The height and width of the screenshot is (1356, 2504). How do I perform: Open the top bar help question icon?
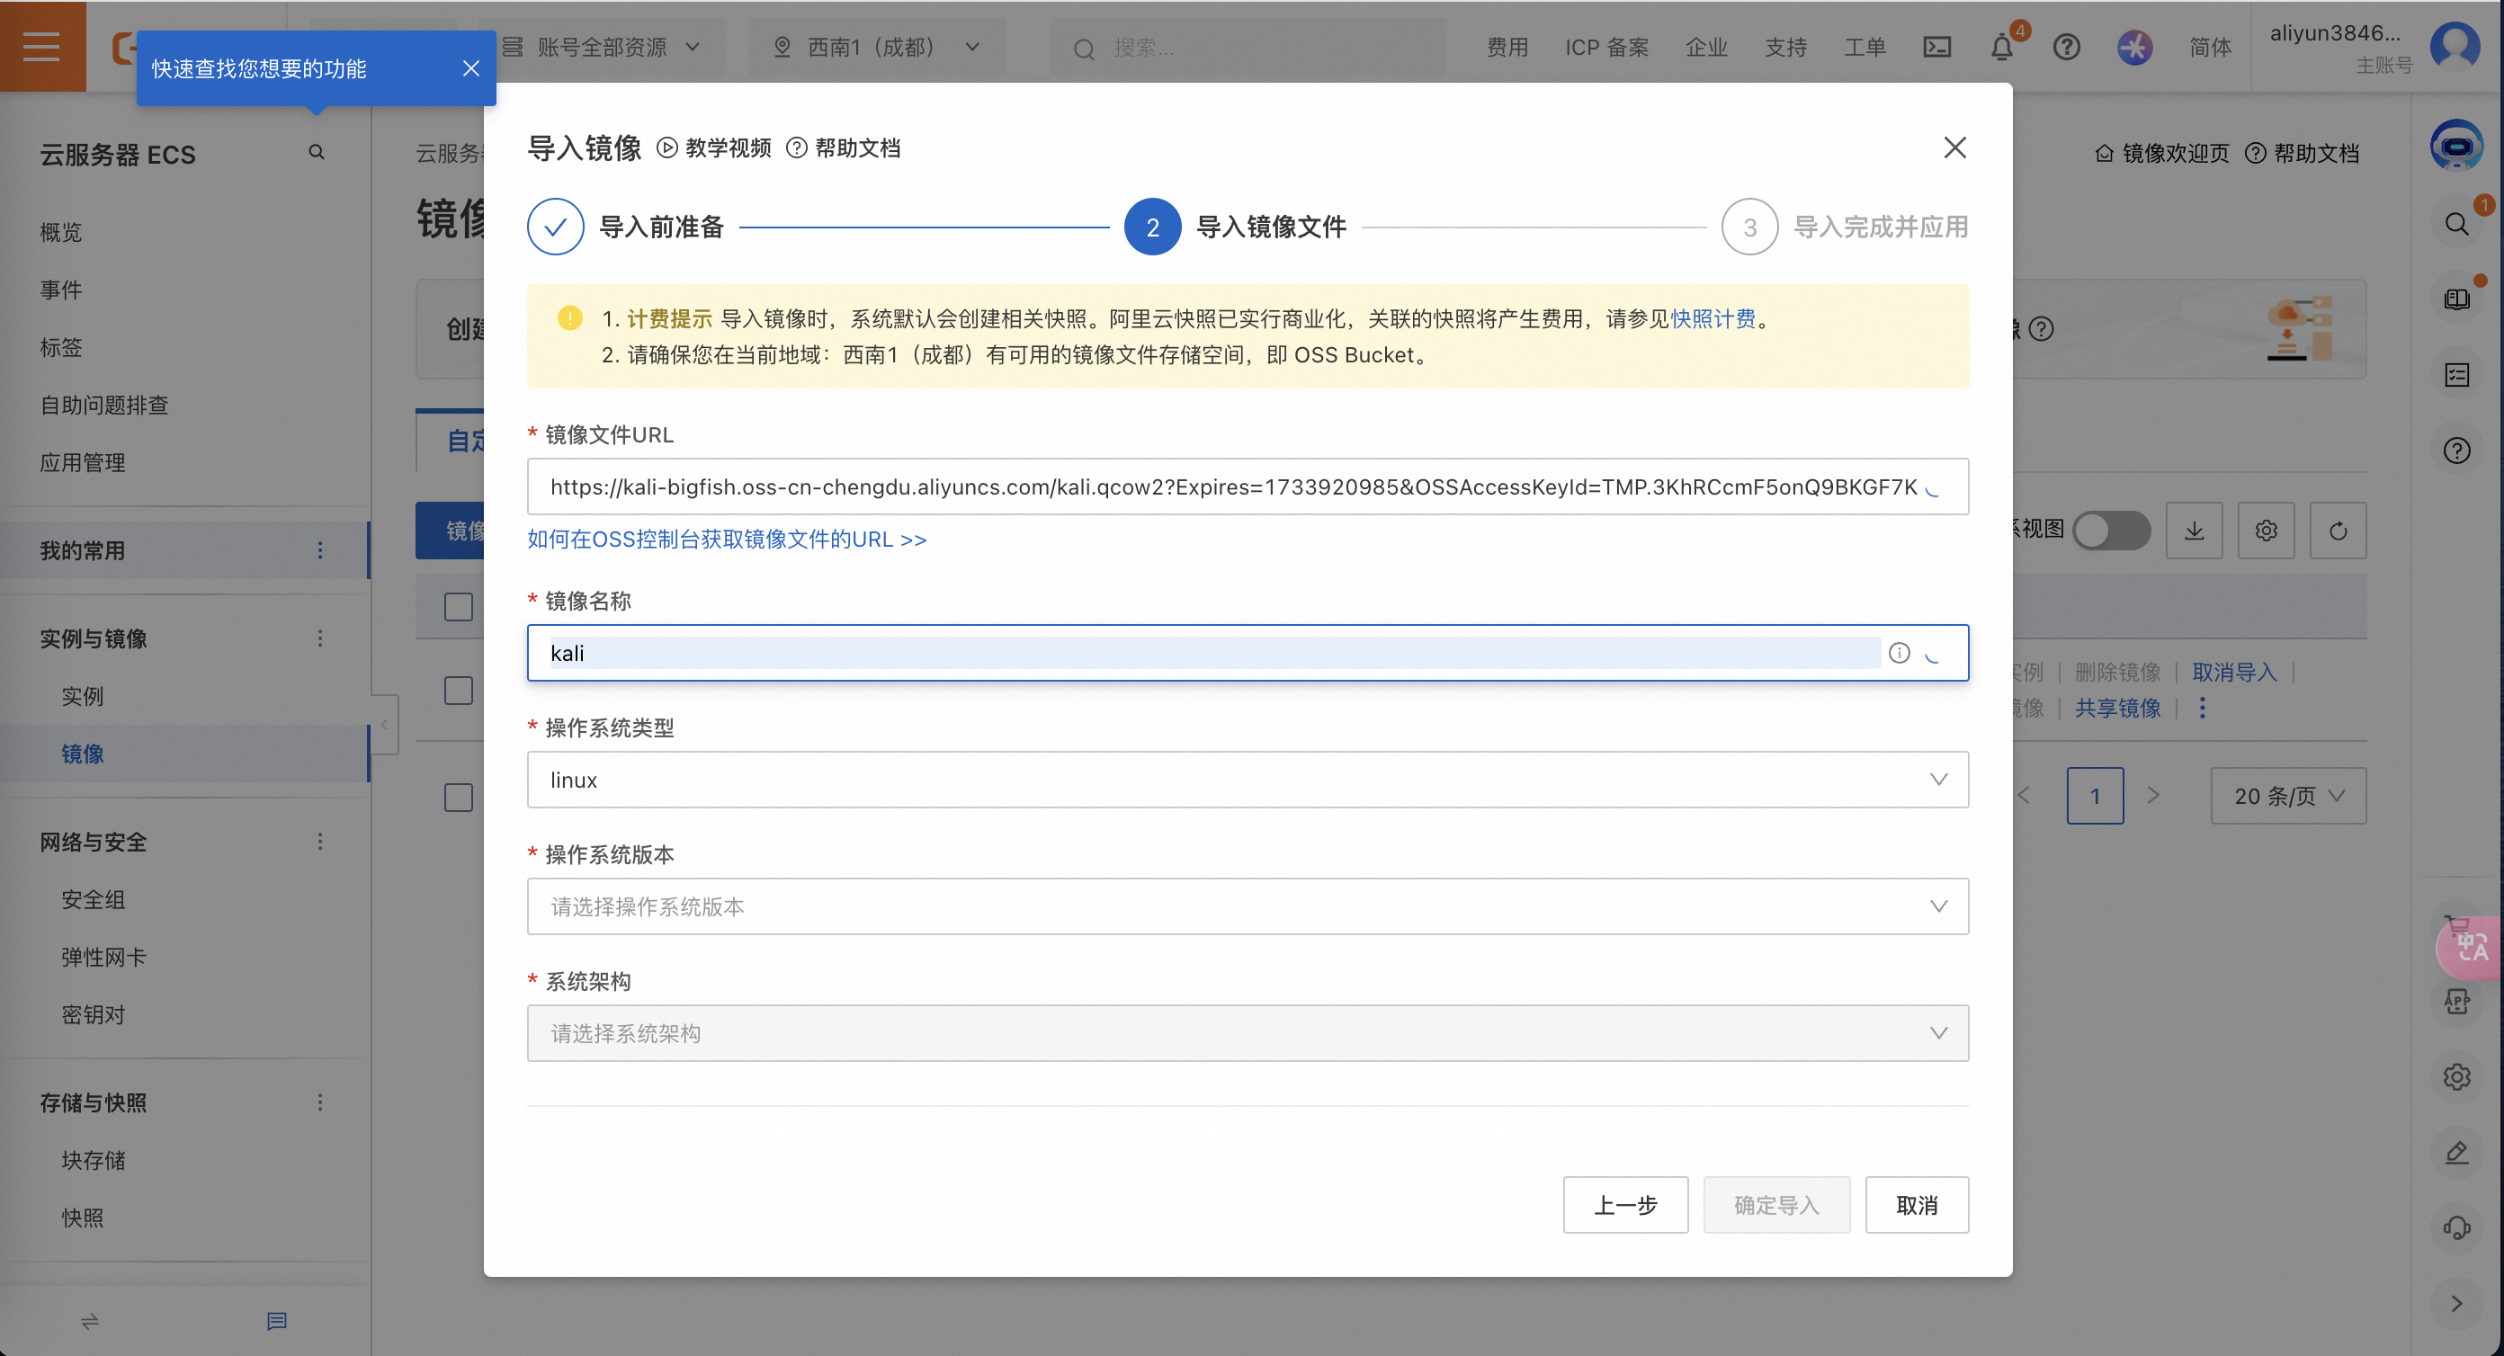[x=2067, y=47]
